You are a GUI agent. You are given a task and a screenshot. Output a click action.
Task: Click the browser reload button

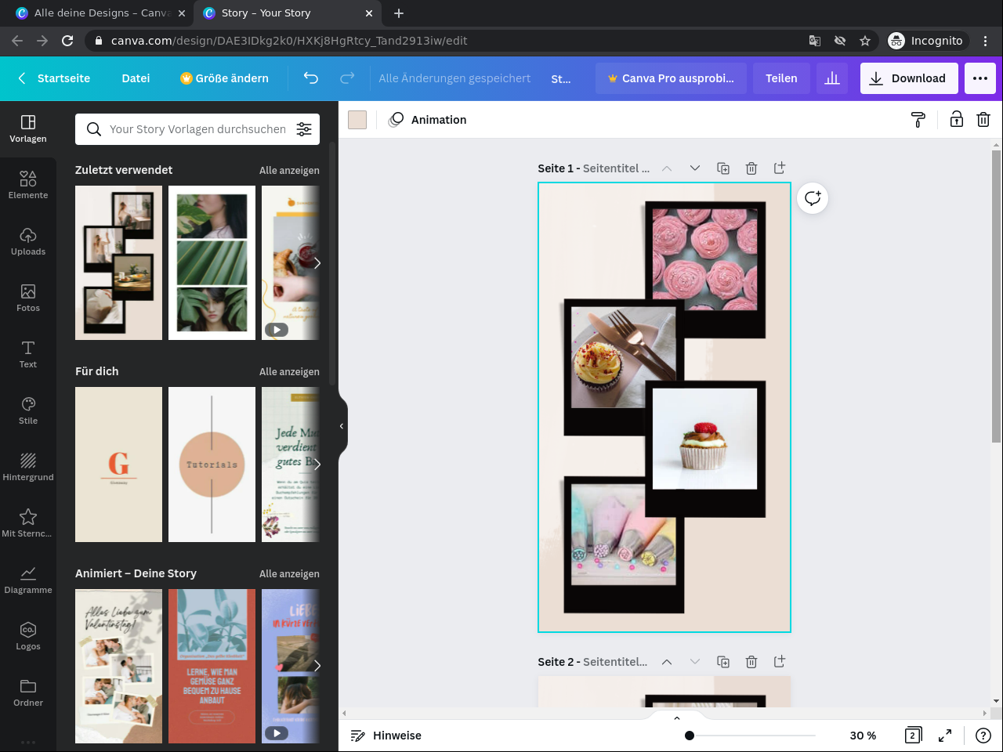67,41
